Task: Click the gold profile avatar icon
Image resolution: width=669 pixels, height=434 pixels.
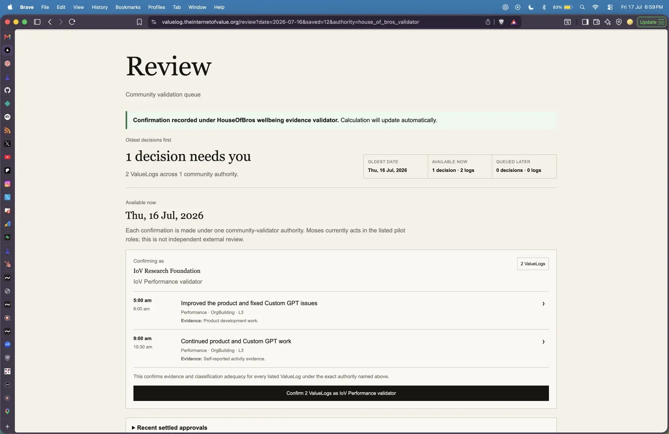Action: [630, 22]
